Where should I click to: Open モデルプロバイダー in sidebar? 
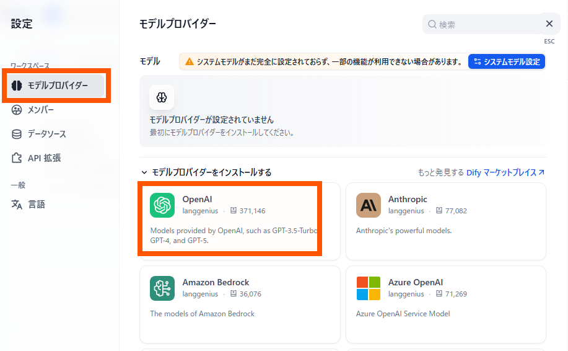[57, 86]
